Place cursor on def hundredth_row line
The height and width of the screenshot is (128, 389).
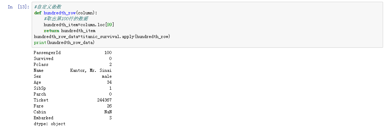(65, 13)
